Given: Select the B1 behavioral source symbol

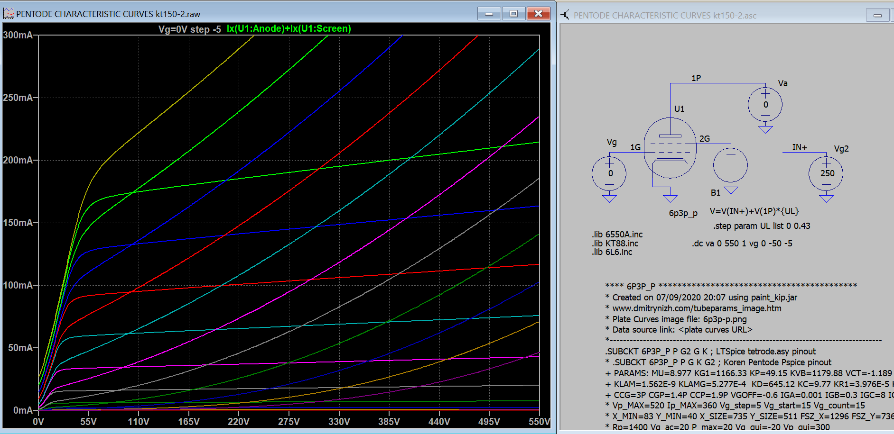Looking at the screenshot, I should tap(731, 165).
